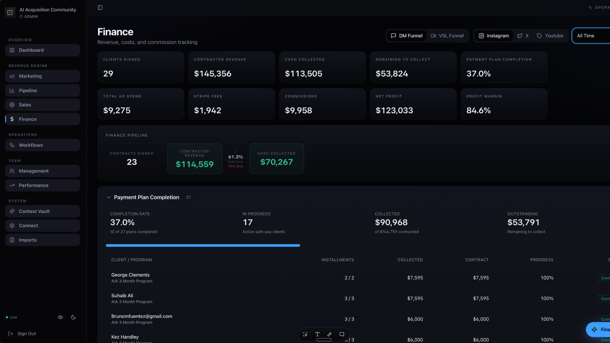Open the Imports page
This screenshot has width=610, height=343.
tap(43, 240)
